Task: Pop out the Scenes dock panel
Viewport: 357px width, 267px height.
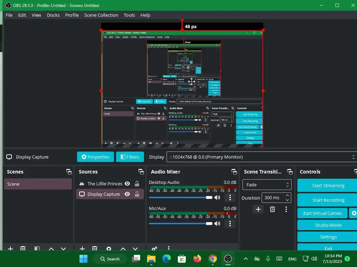Action: [x=69, y=172]
